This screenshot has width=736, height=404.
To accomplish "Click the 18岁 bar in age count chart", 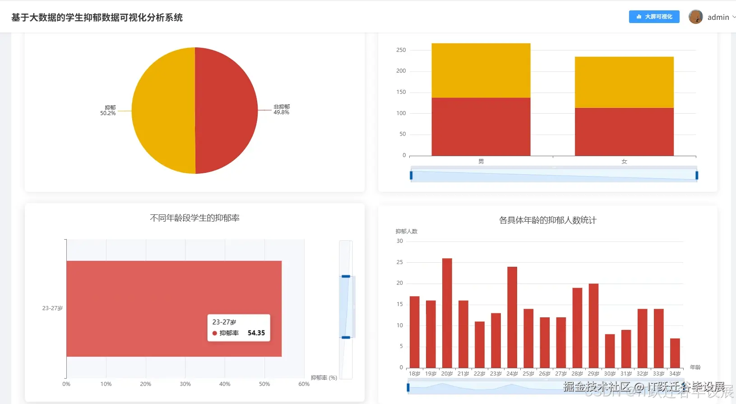I will click(x=415, y=332).
